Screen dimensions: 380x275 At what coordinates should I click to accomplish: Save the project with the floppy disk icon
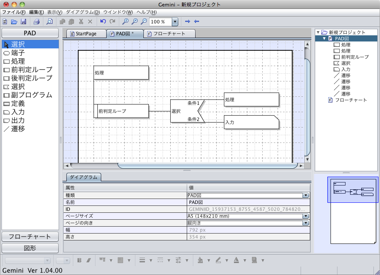[23, 22]
